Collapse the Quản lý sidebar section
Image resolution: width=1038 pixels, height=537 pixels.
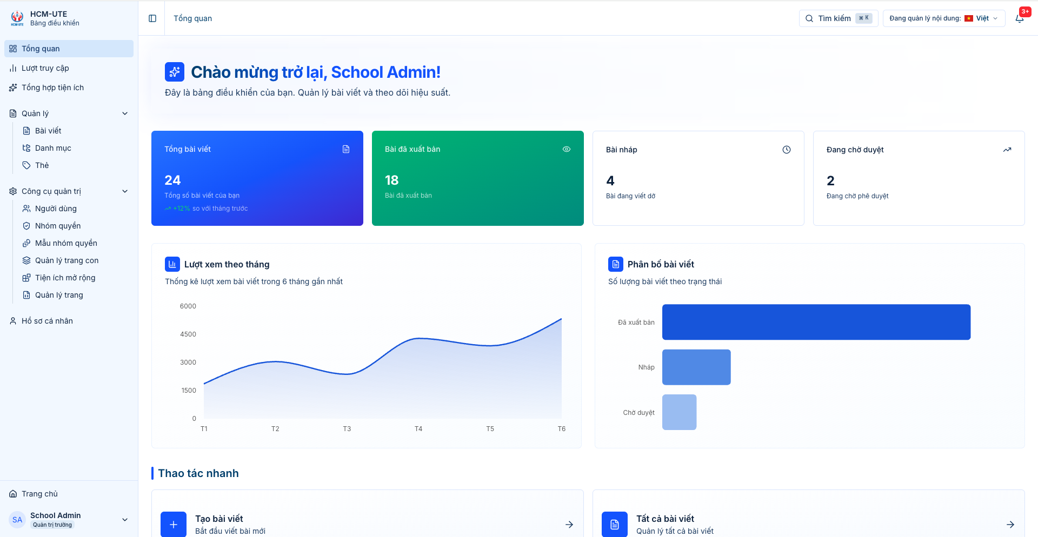[x=125, y=113]
